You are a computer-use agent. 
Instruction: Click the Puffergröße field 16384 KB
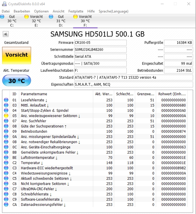pyautogui.click(x=179, y=43)
